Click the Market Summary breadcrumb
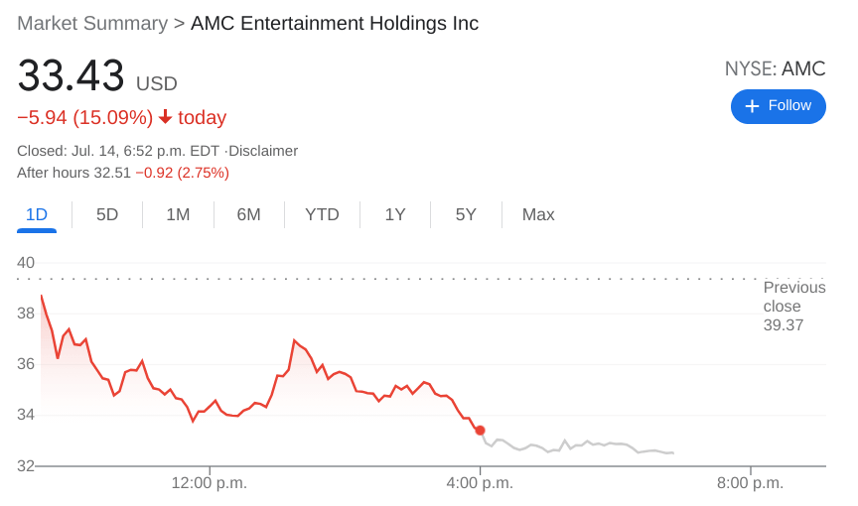Viewport: 858px width, 506px height. pos(92,23)
